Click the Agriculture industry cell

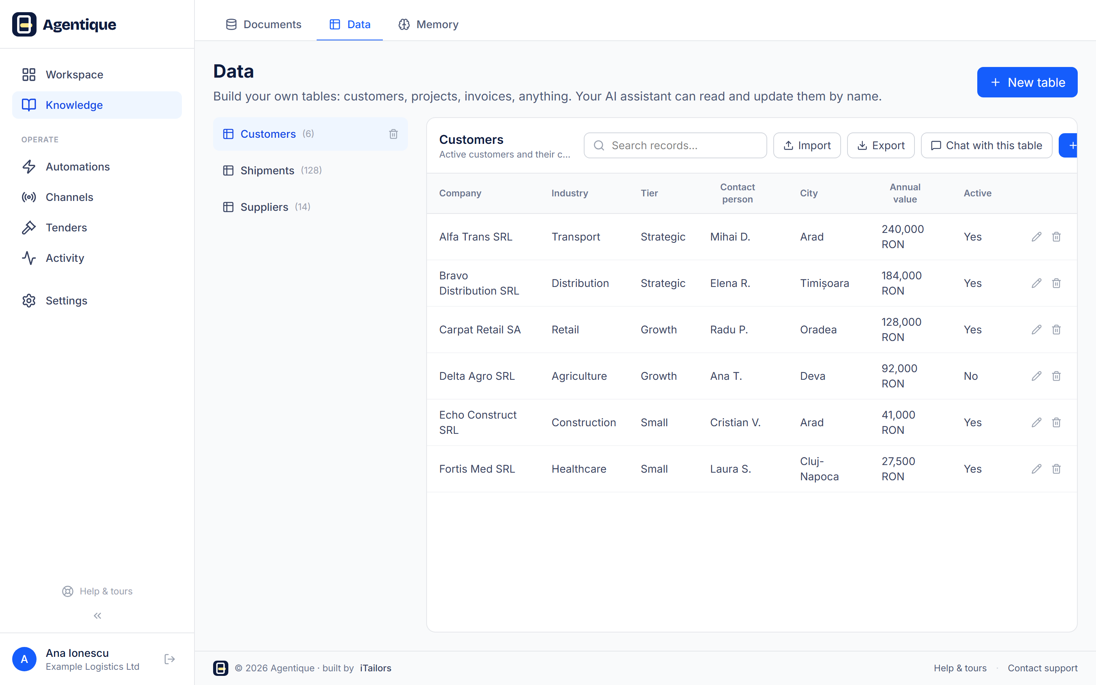(x=579, y=376)
